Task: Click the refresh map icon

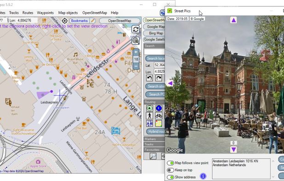Action: click(x=136, y=29)
